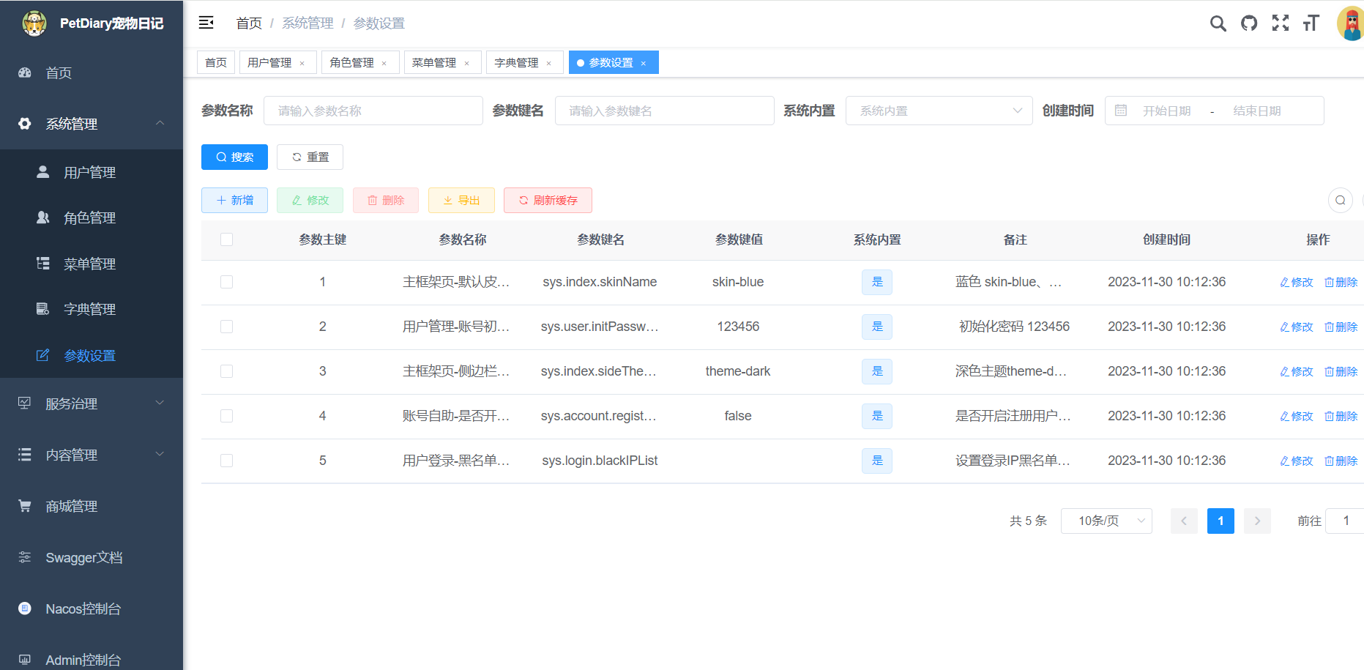Click the Admin控制台 monitor icon
This screenshot has width=1364, height=670.
tap(25, 660)
